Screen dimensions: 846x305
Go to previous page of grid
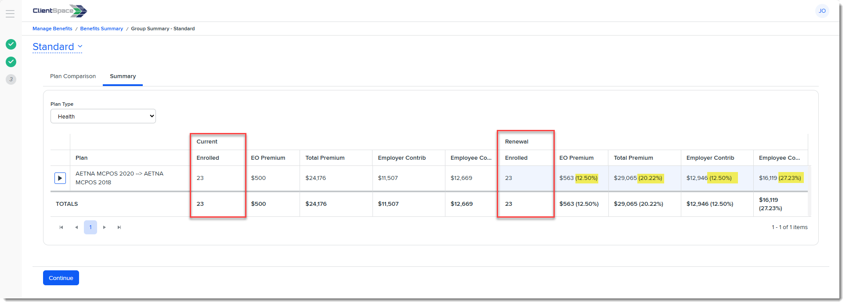(x=76, y=227)
